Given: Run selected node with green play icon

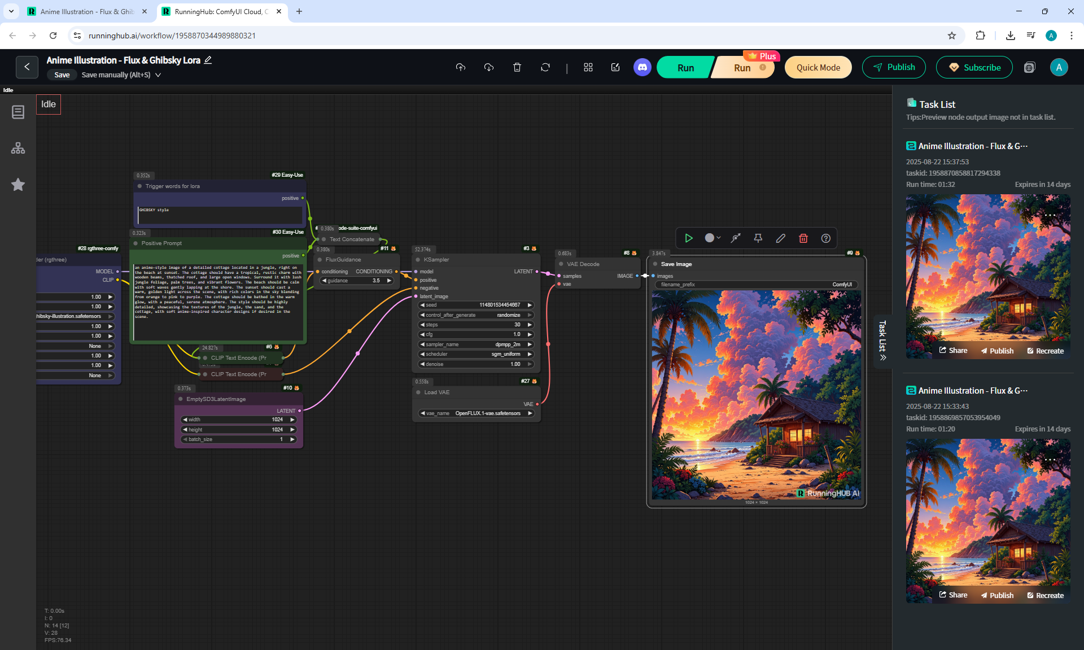Looking at the screenshot, I should click(x=688, y=238).
